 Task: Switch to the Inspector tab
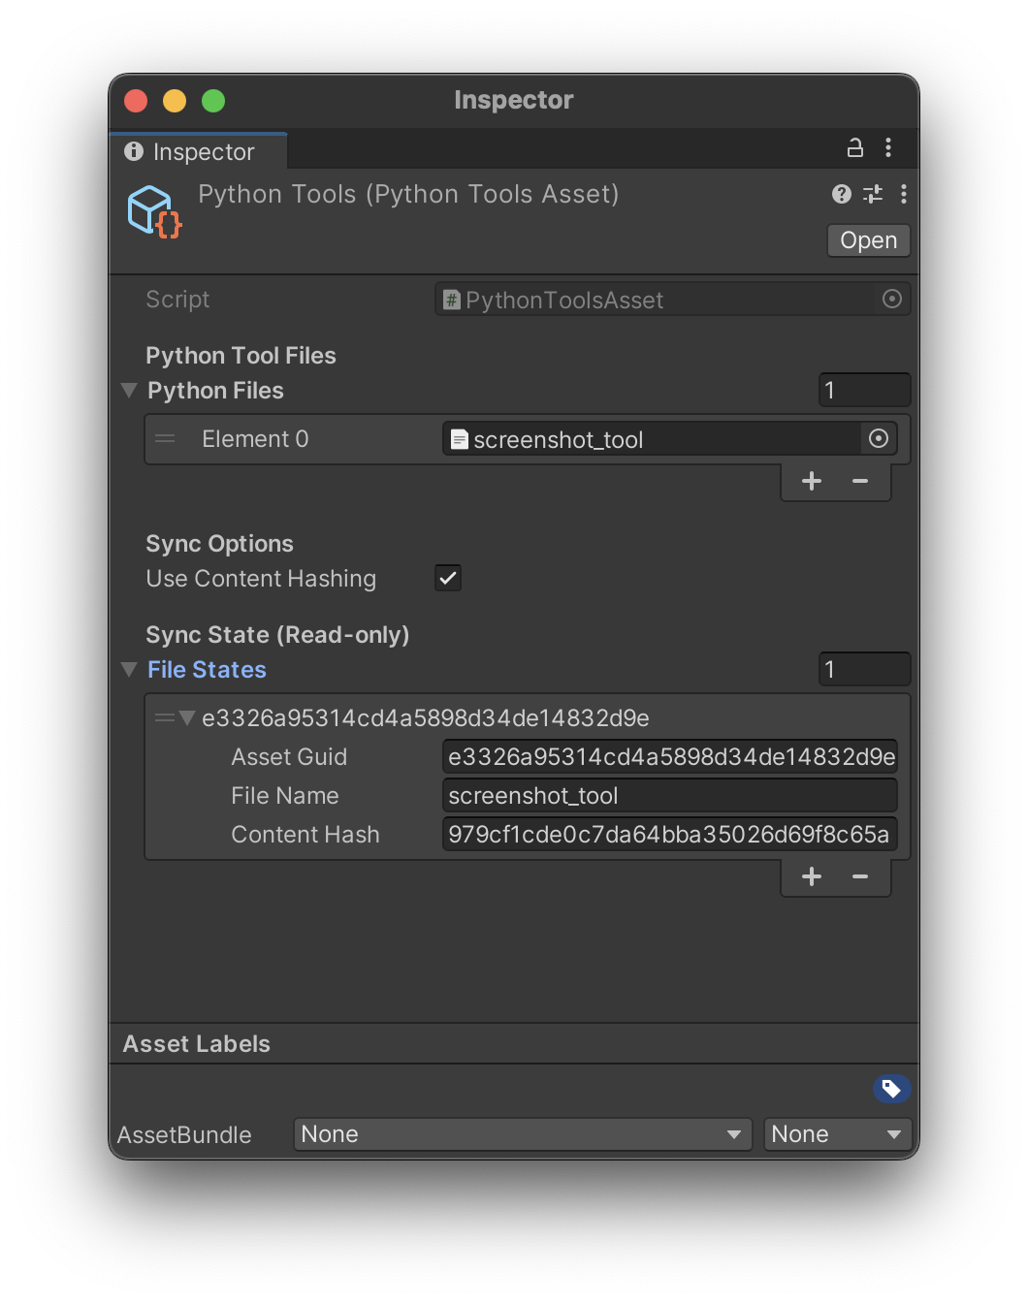pyautogui.click(x=198, y=151)
